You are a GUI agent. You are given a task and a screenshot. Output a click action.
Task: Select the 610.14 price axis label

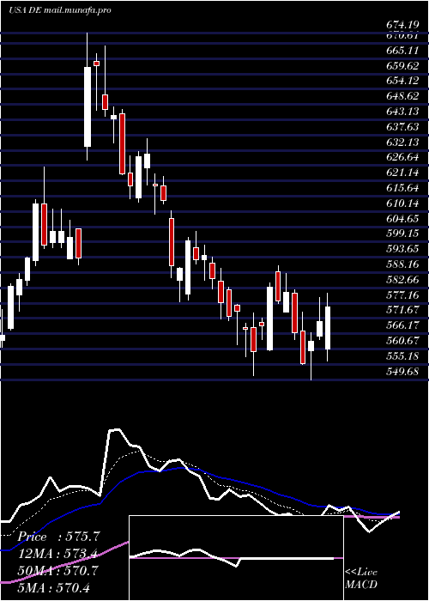pyautogui.click(x=402, y=203)
